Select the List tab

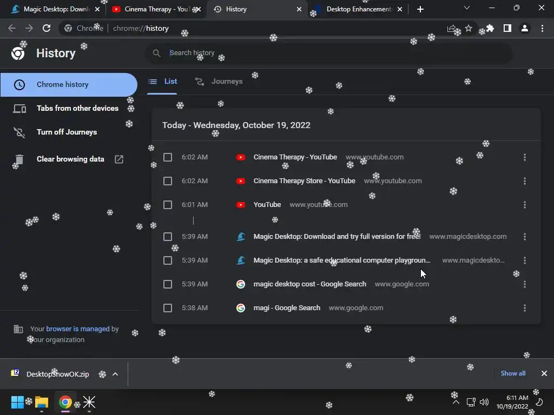pos(162,82)
